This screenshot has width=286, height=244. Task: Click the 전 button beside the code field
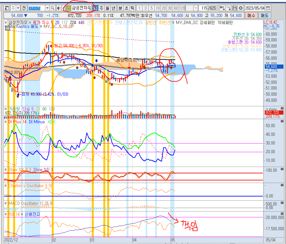(24, 8)
